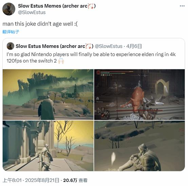This screenshot has width=188, height=186.
Task: Click the Slow Estus Memes profile avatar
Action: click(9, 9)
